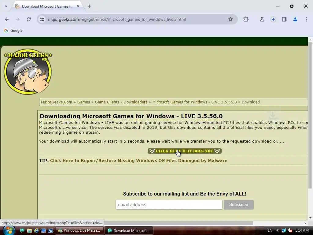Click the EN language indicator
This screenshot has width=313, height=235.
point(270,230)
